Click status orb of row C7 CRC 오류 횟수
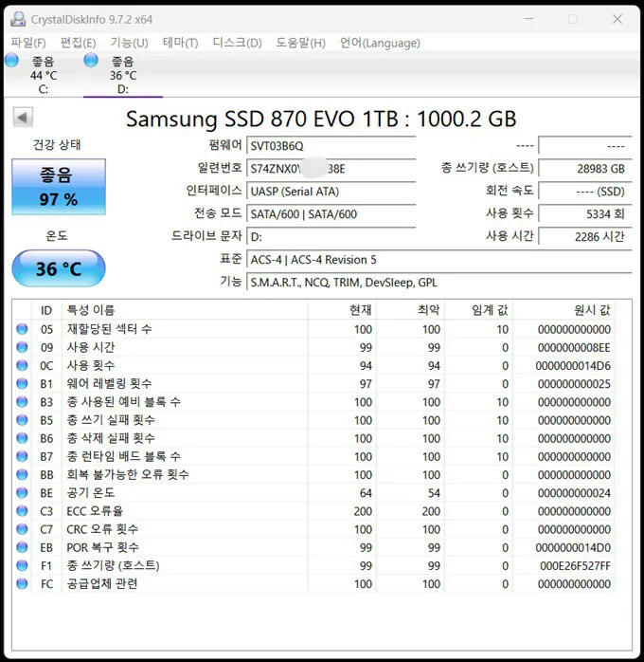 click(x=22, y=529)
